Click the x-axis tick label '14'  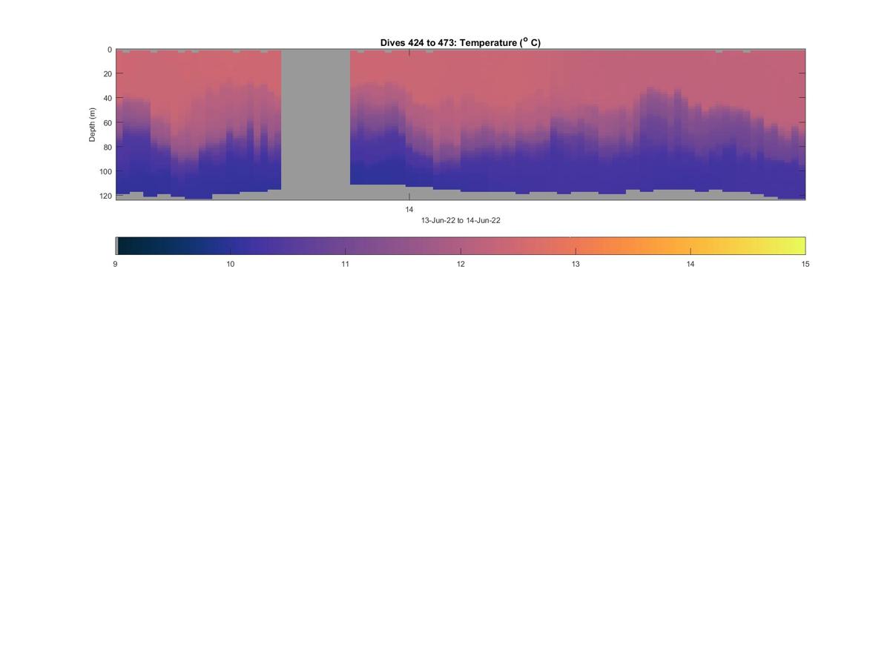click(x=409, y=210)
